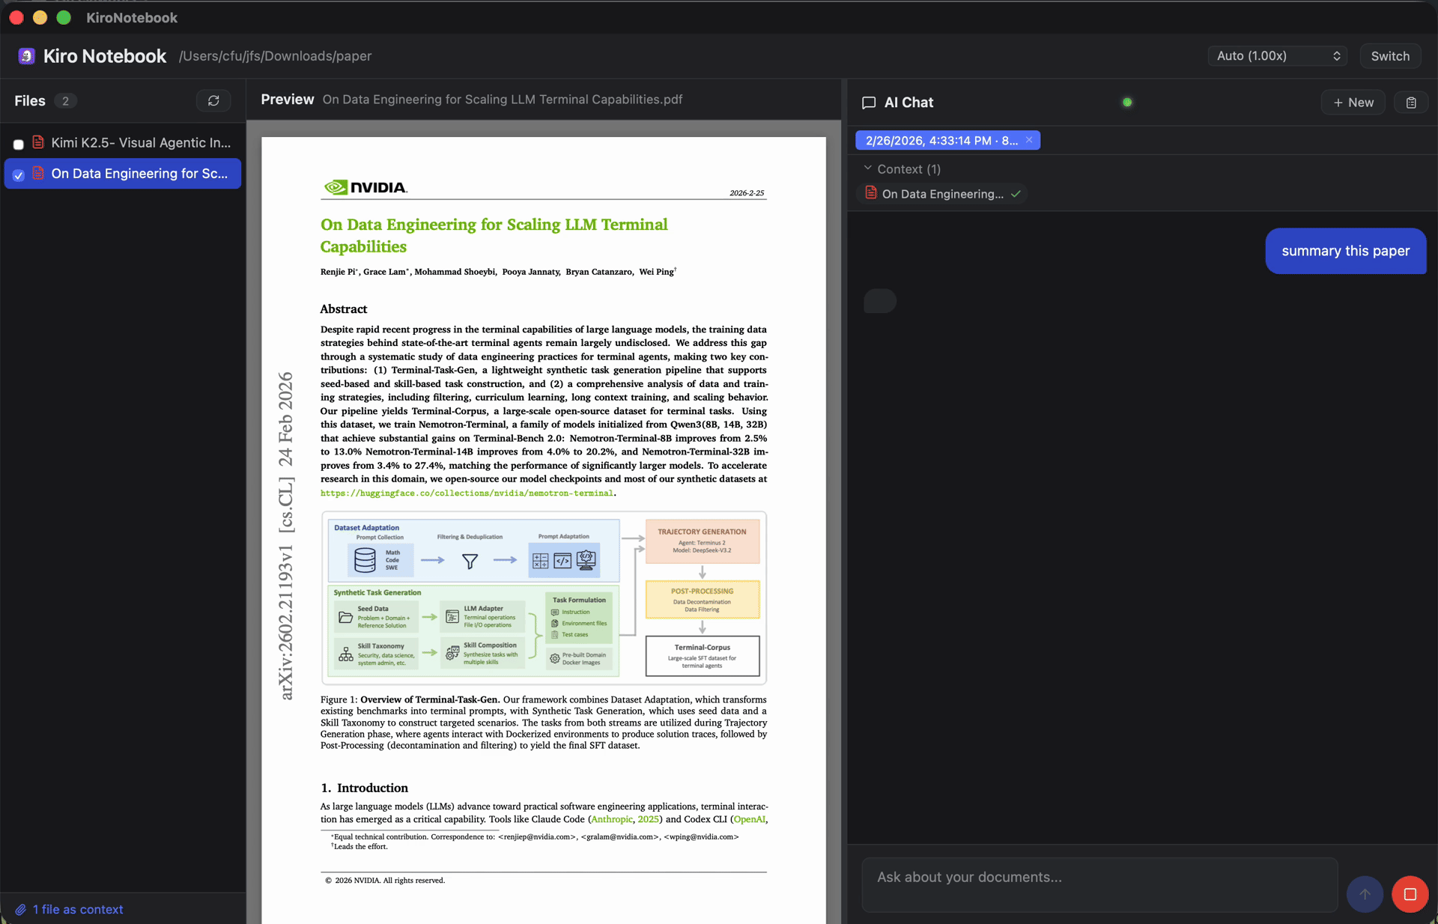Click the PDF icon for Kimi K2.5 file

coord(38,142)
